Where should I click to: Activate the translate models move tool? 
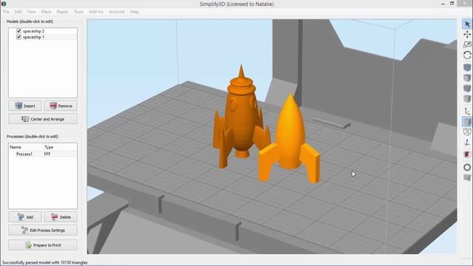coord(467,35)
